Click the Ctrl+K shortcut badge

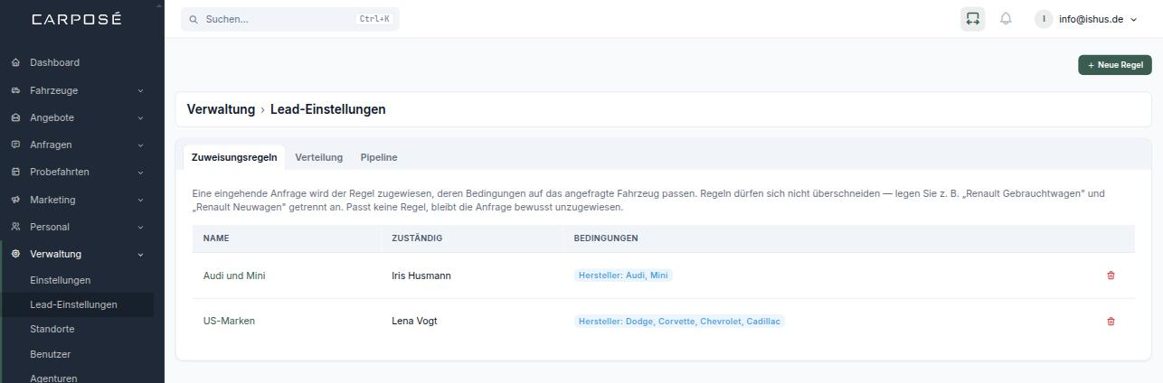(374, 19)
